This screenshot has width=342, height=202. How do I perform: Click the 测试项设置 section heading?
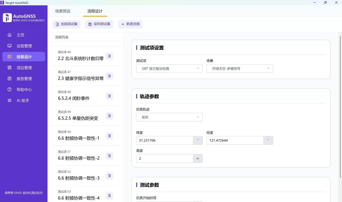pos(152,48)
